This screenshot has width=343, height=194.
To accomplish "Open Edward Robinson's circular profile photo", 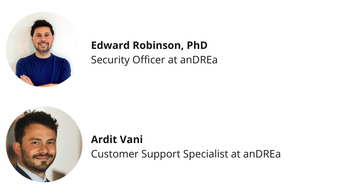I will [44, 50].
